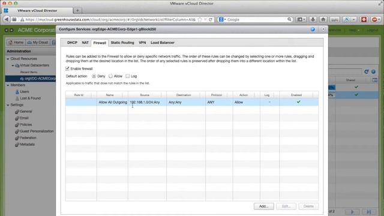Switch to the NAT tab

click(x=85, y=43)
